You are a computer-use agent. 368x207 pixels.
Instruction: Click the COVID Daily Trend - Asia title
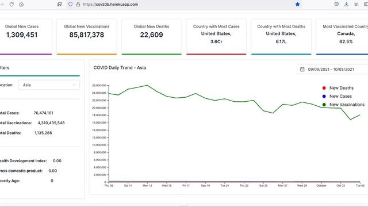(120, 68)
